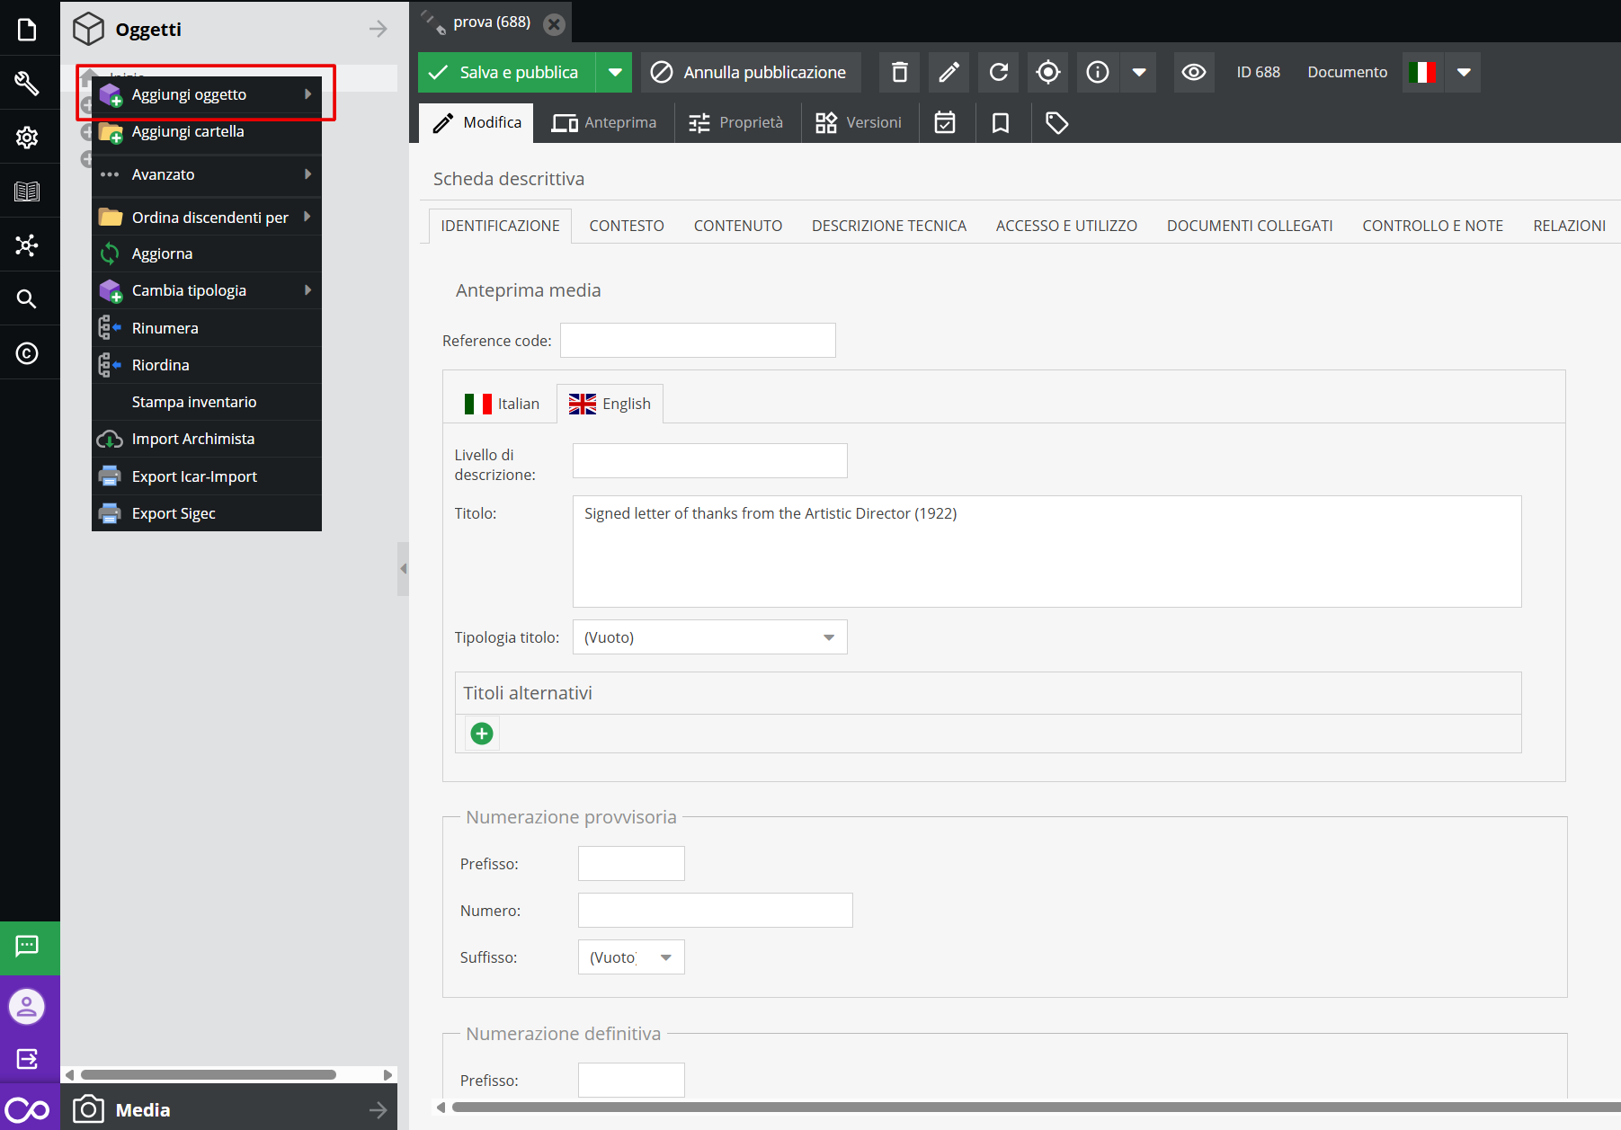Delete document with the trash icon
The height and width of the screenshot is (1130, 1621).
(899, 72)
